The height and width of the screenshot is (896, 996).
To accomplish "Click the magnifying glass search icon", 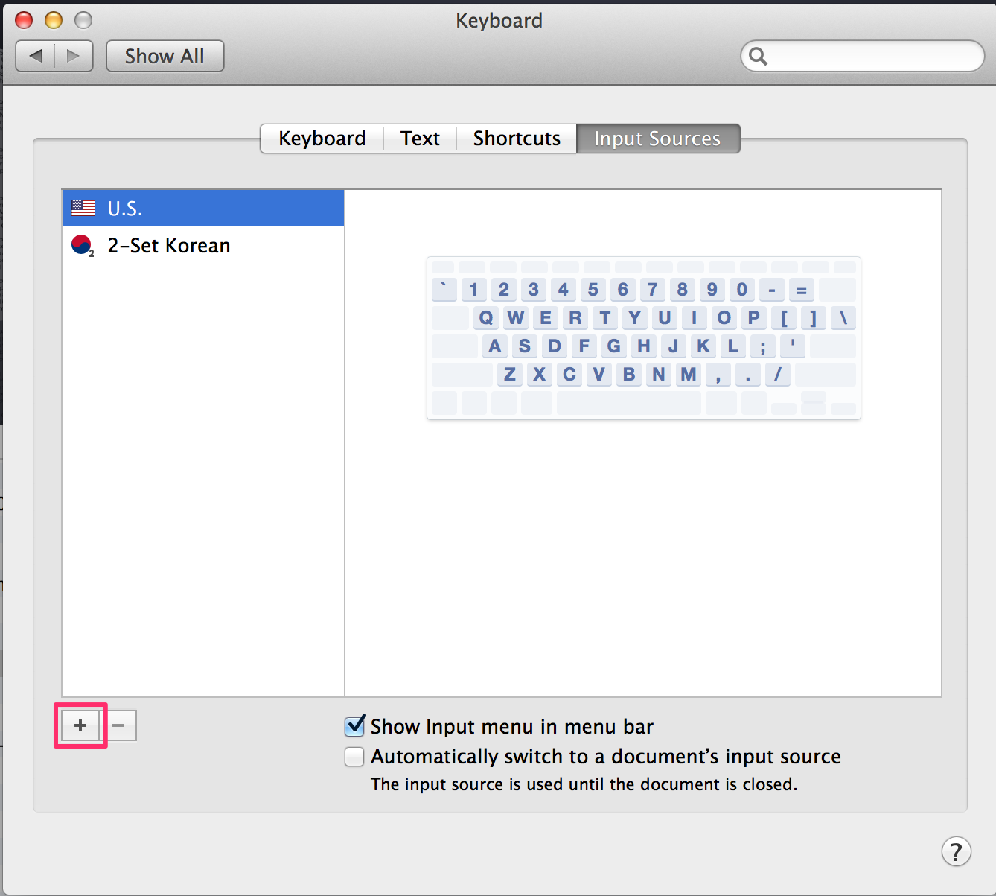I will pyautogui.click(x=758, y=57).
